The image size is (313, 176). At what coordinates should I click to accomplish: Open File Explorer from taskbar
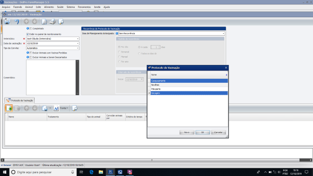tap(101, 172)
